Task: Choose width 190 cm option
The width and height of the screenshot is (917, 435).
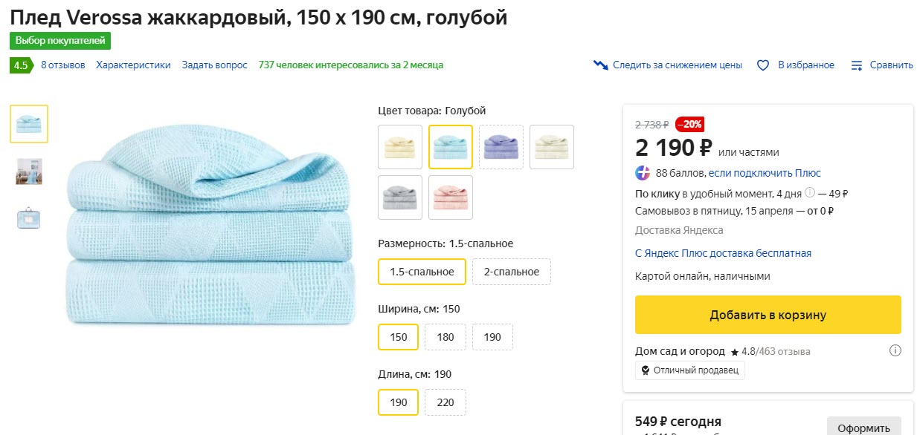Action: coord(492,337)
